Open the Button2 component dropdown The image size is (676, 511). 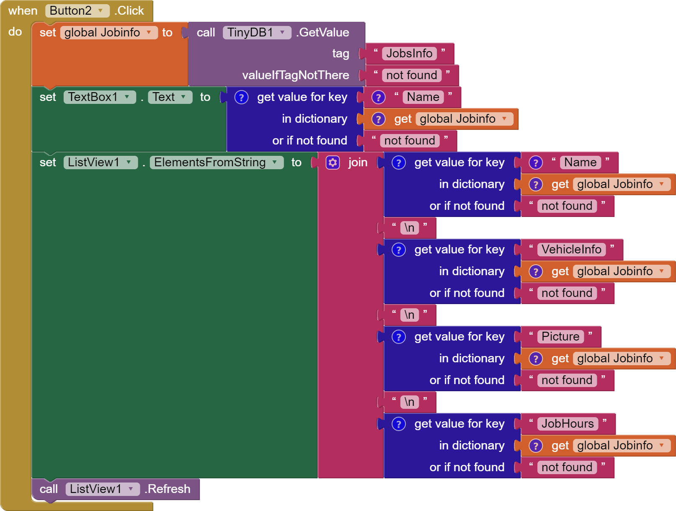point(100,10)
